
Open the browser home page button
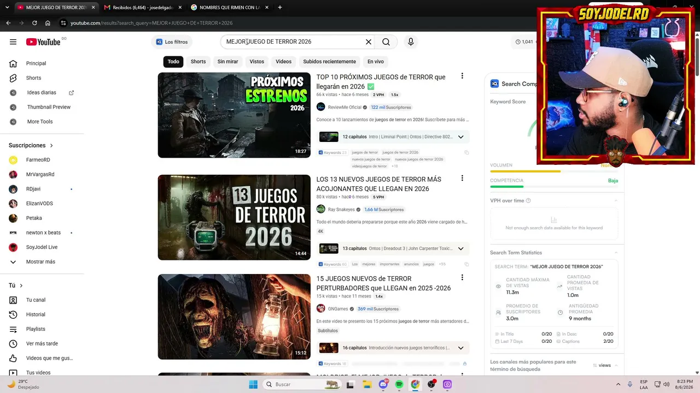(x=48, y=23)
